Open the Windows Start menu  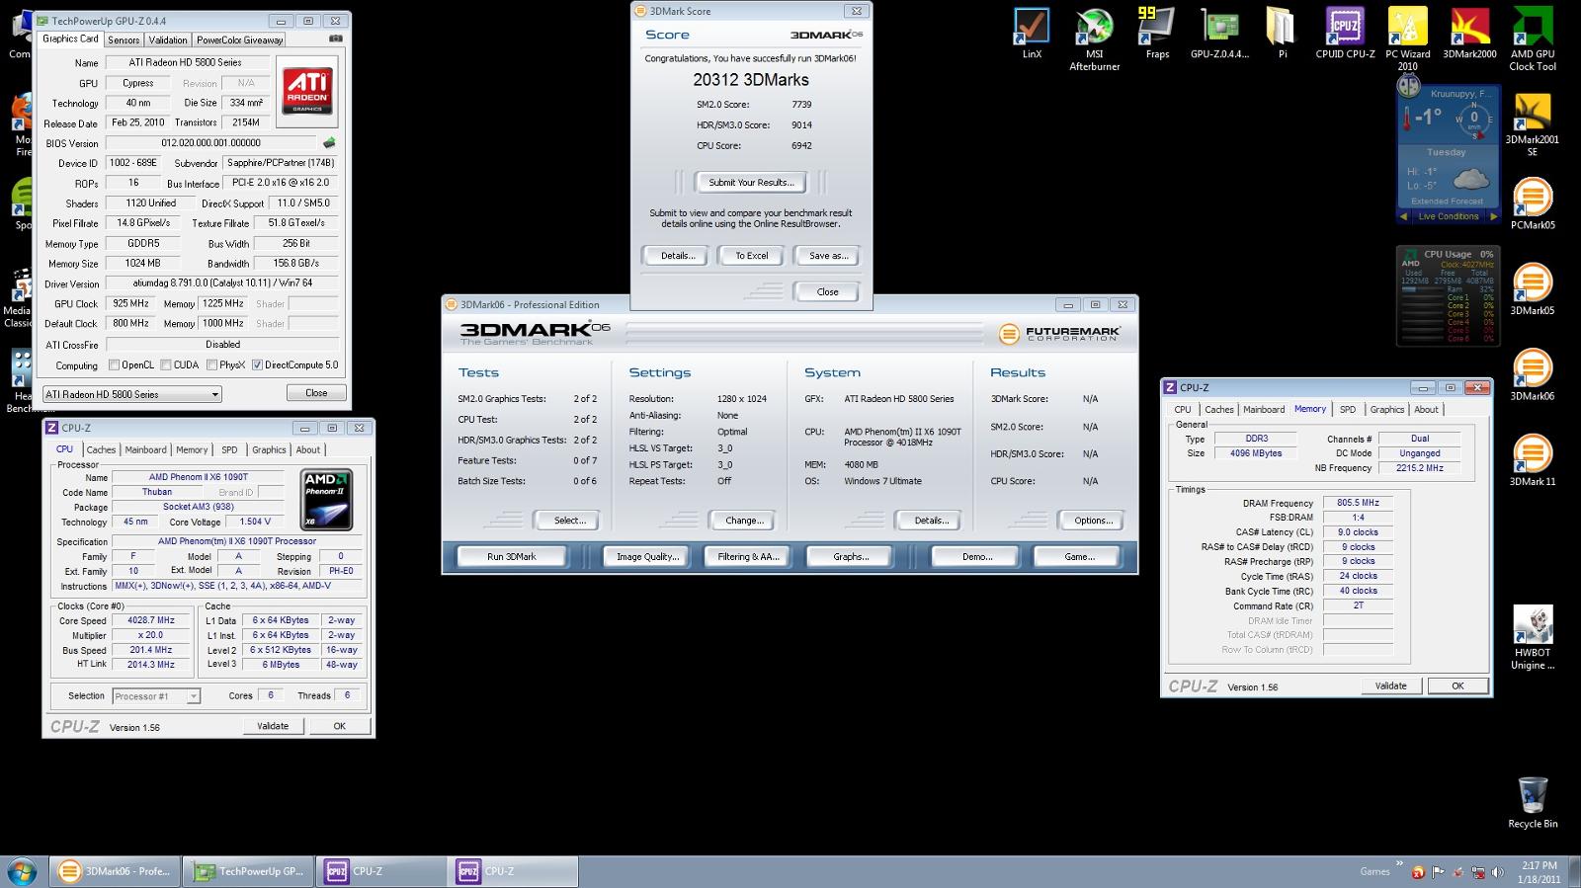tap(22, 871)
